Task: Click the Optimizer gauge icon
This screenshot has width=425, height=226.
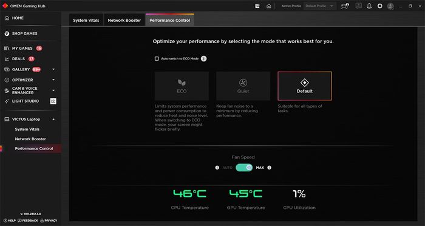Action: pyautogui.click(x=7, y=80)
